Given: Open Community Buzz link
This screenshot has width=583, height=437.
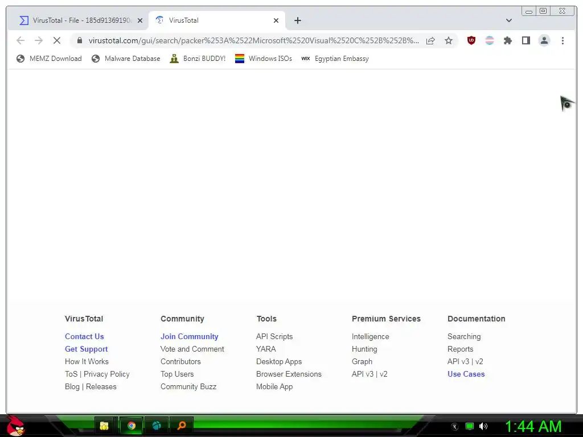Looking at the screenshot, I should pos(188,387).
